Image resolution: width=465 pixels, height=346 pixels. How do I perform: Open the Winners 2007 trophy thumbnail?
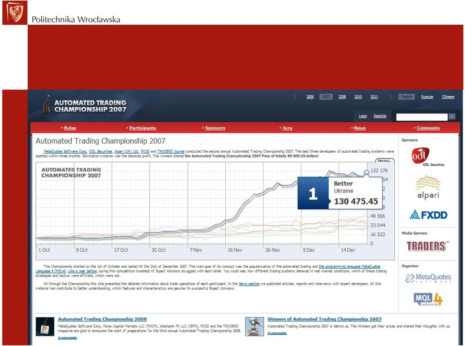(x=254, y=327)
